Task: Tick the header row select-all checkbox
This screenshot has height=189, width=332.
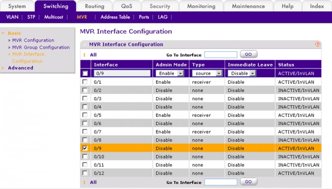Action: pyautogui.click(x=85, y=73)
